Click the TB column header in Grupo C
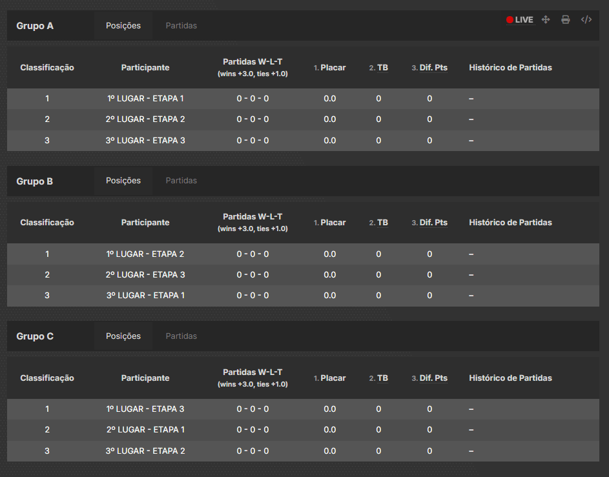The width and height of the screenshot is (609, 477). coord(382,378)
